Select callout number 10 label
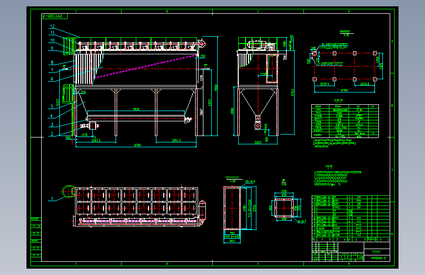The image size is (425, 275). pyautogui.click(x=52, y=40)
